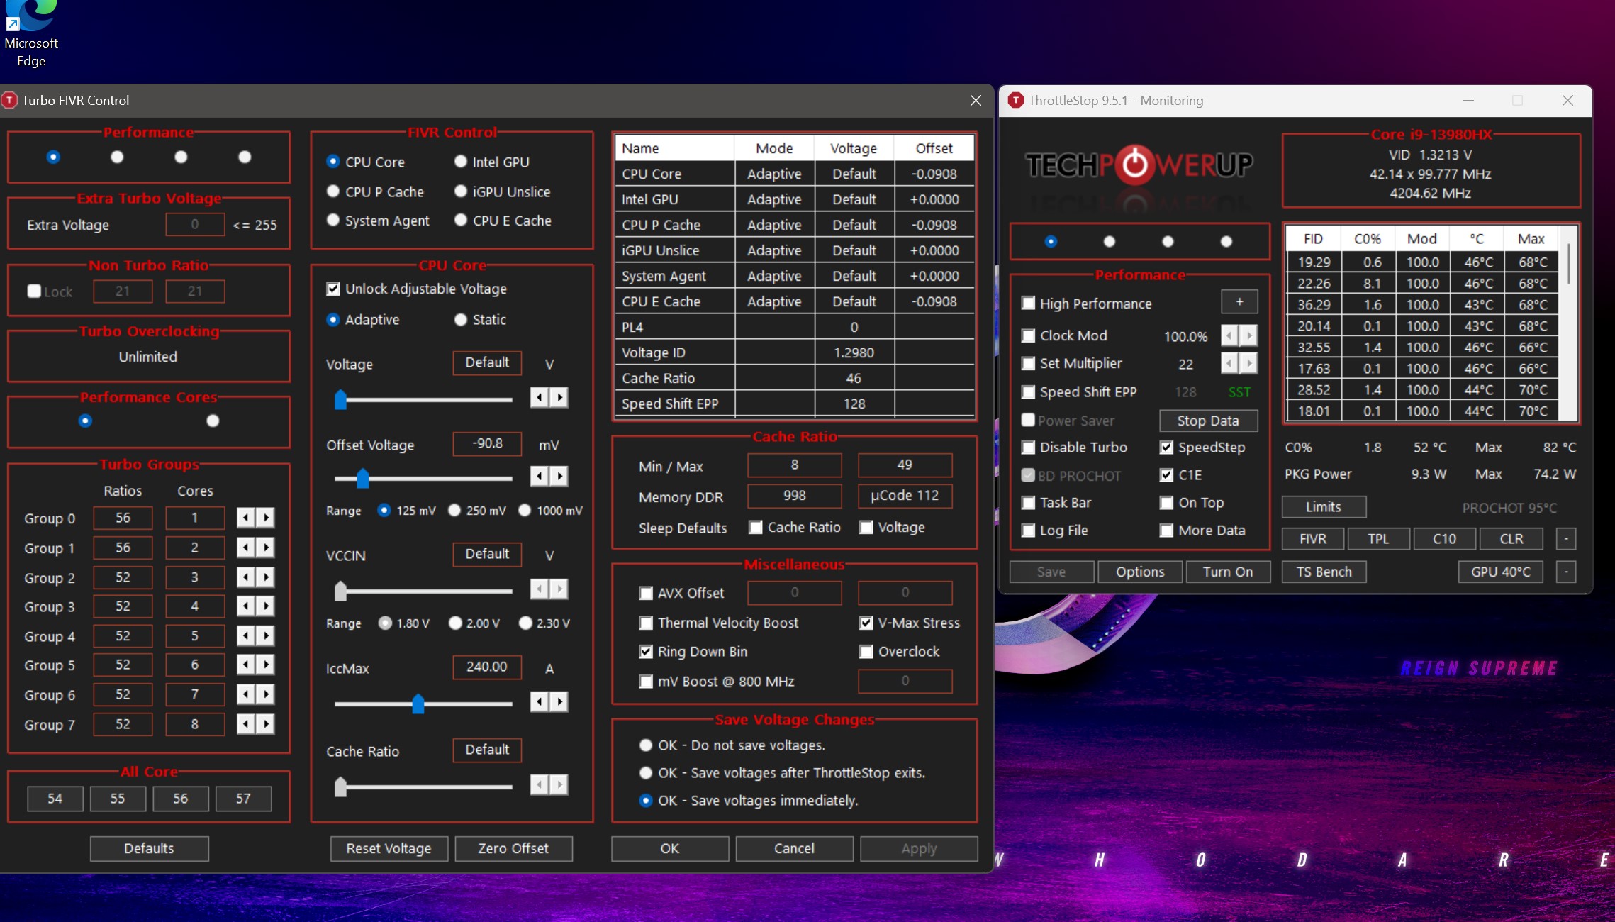Increase Clock Mod value arrow
Viewport: 1615px width, 922px height.
(1249, 335)
